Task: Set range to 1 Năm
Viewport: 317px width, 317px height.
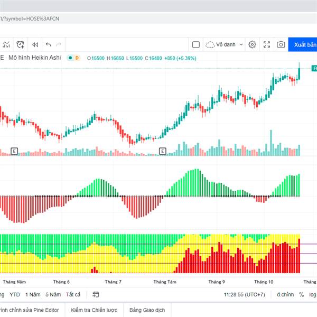Action: [33, 295]
